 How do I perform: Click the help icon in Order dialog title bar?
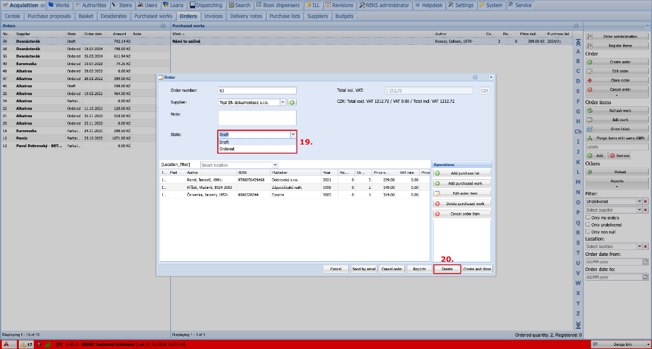[x=475, y=77]
